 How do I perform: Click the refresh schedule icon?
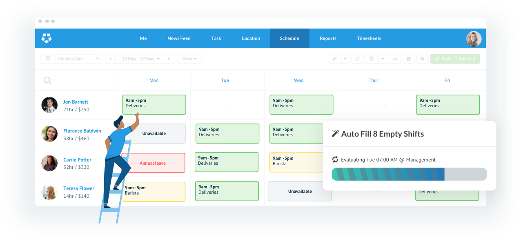pyautogui.click(x=357, y=59)
